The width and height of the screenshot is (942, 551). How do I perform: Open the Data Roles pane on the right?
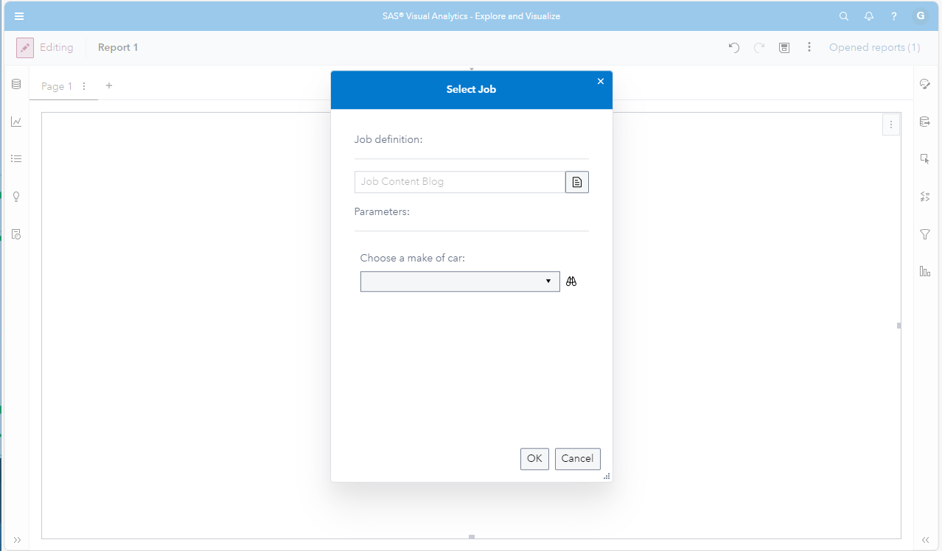click(x=925, y=122)
